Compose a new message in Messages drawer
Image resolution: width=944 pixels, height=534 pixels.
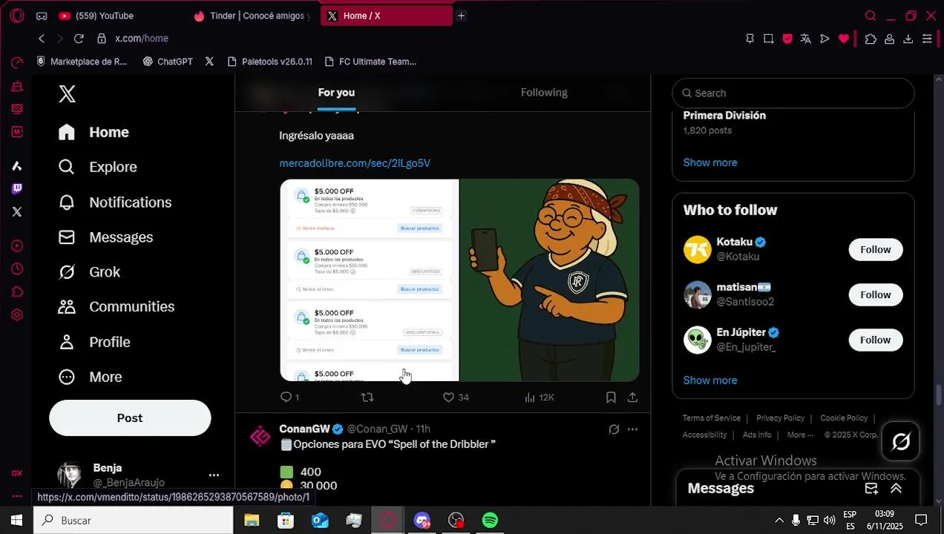[x=871, y=489]
